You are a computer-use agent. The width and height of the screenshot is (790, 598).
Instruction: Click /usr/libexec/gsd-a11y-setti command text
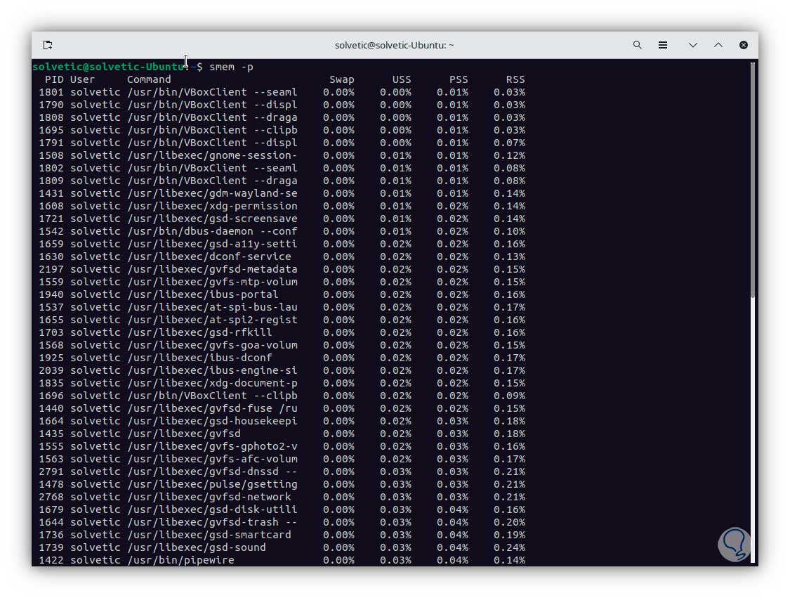[212, 244]
